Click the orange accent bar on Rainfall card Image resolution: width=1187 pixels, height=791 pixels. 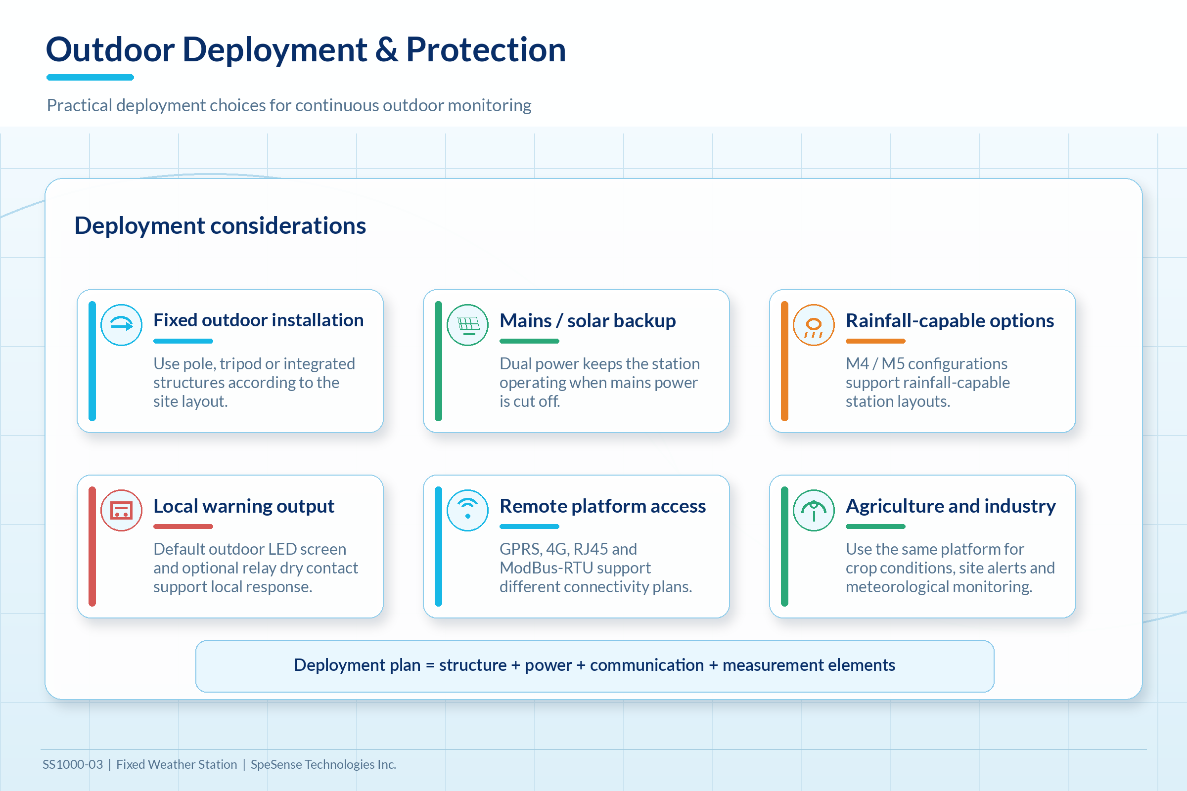(x=784, y=361)
